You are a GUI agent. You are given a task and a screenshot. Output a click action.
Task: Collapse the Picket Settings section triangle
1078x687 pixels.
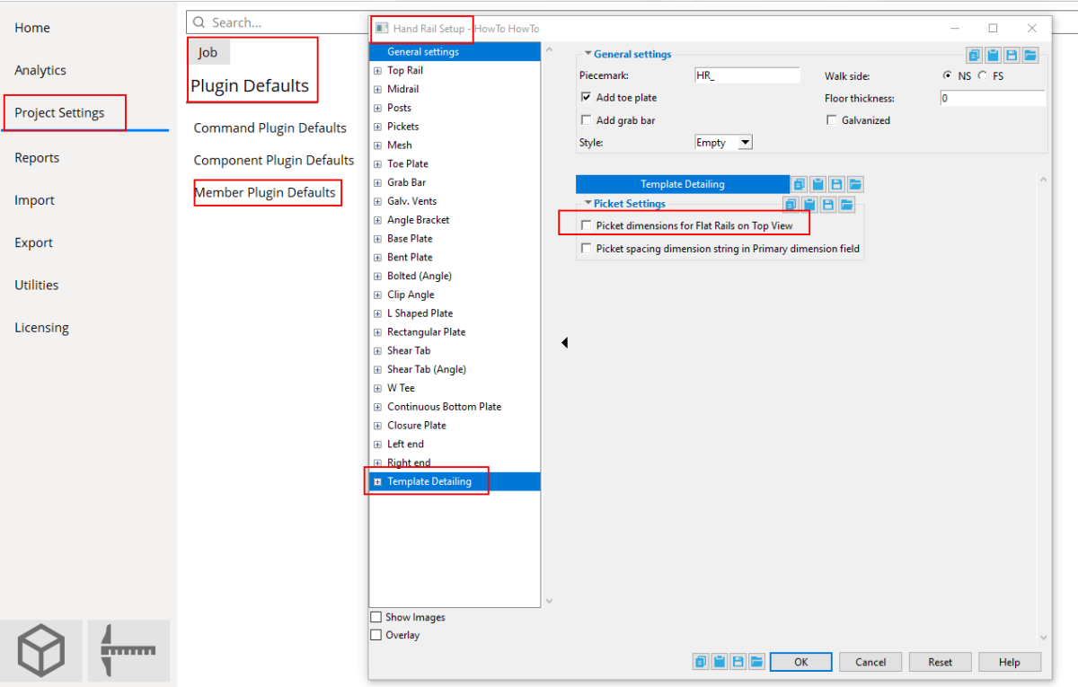[588, 203]
